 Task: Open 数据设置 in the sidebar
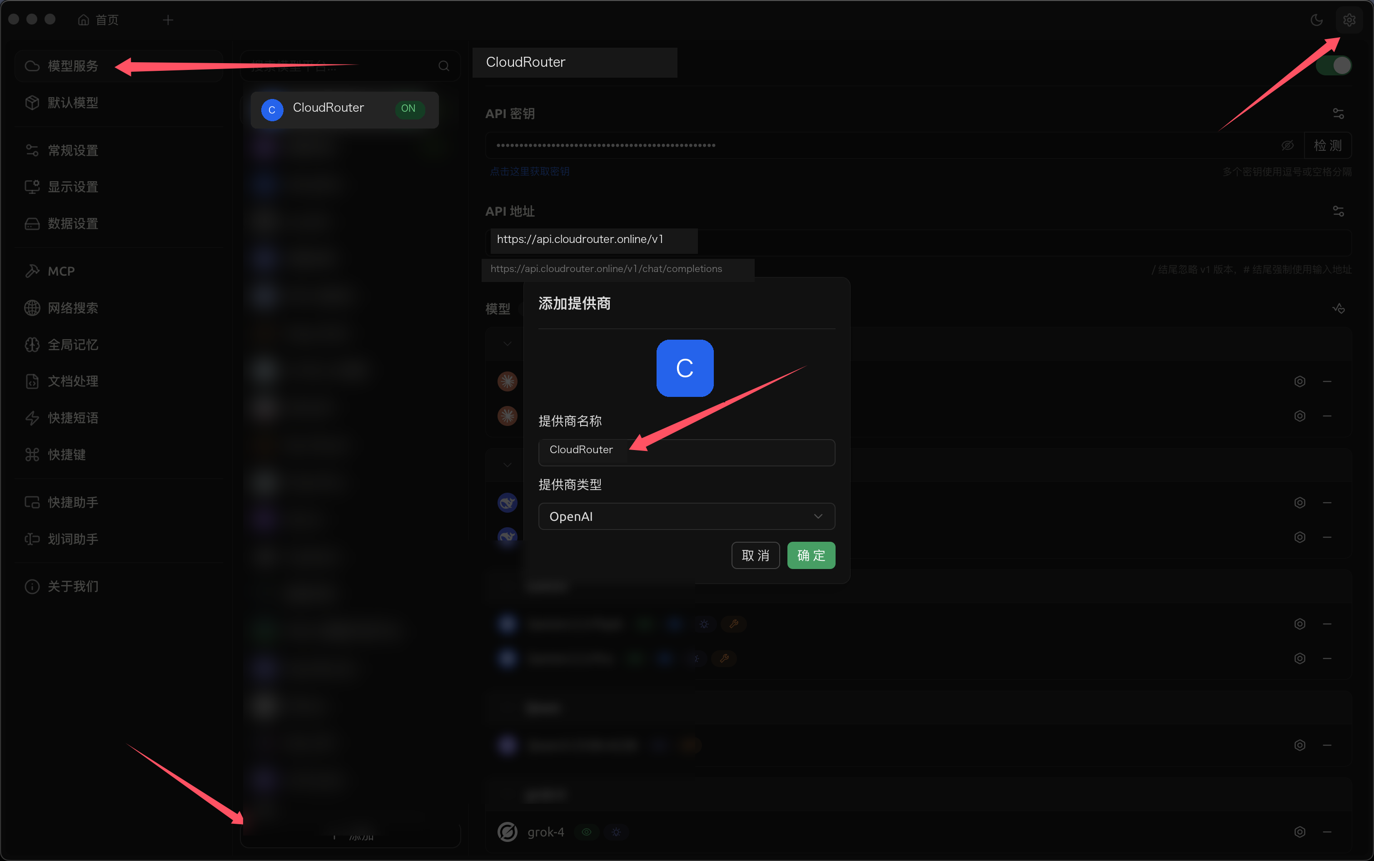pos(119,224)
